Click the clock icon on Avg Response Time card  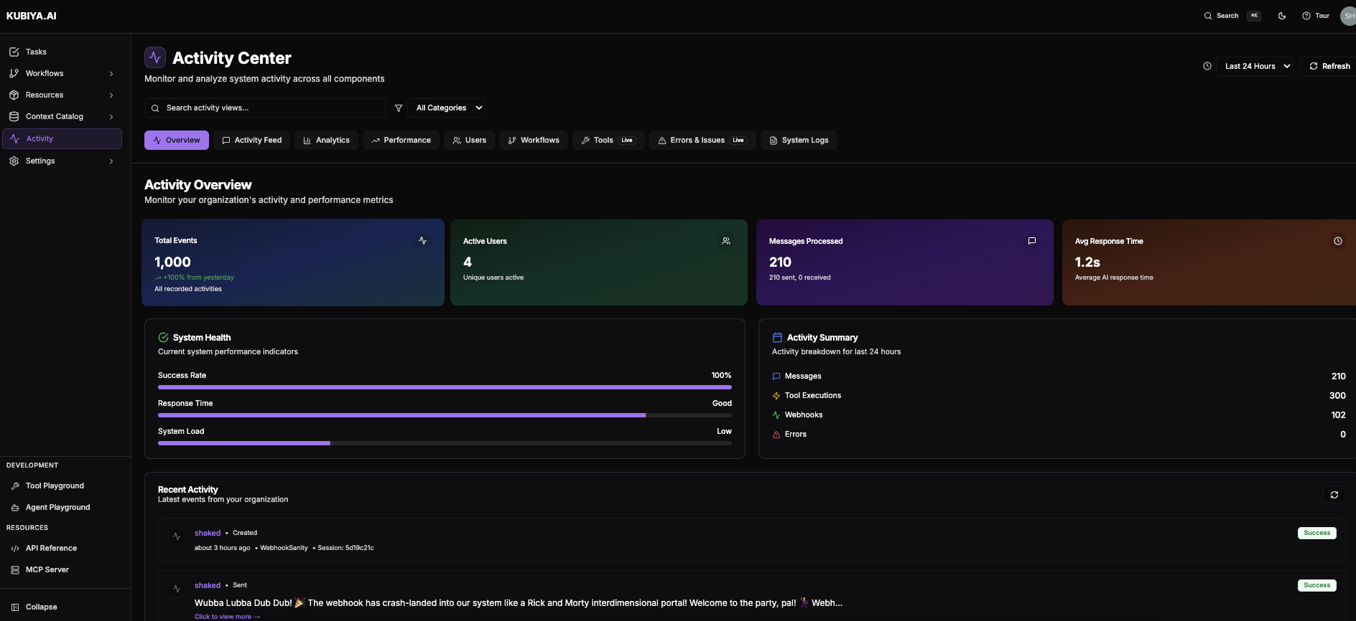click(1338, 241)
